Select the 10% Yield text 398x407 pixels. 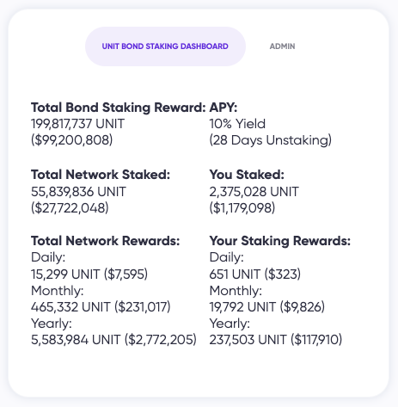pyautogui.click(x=237, y=124)
